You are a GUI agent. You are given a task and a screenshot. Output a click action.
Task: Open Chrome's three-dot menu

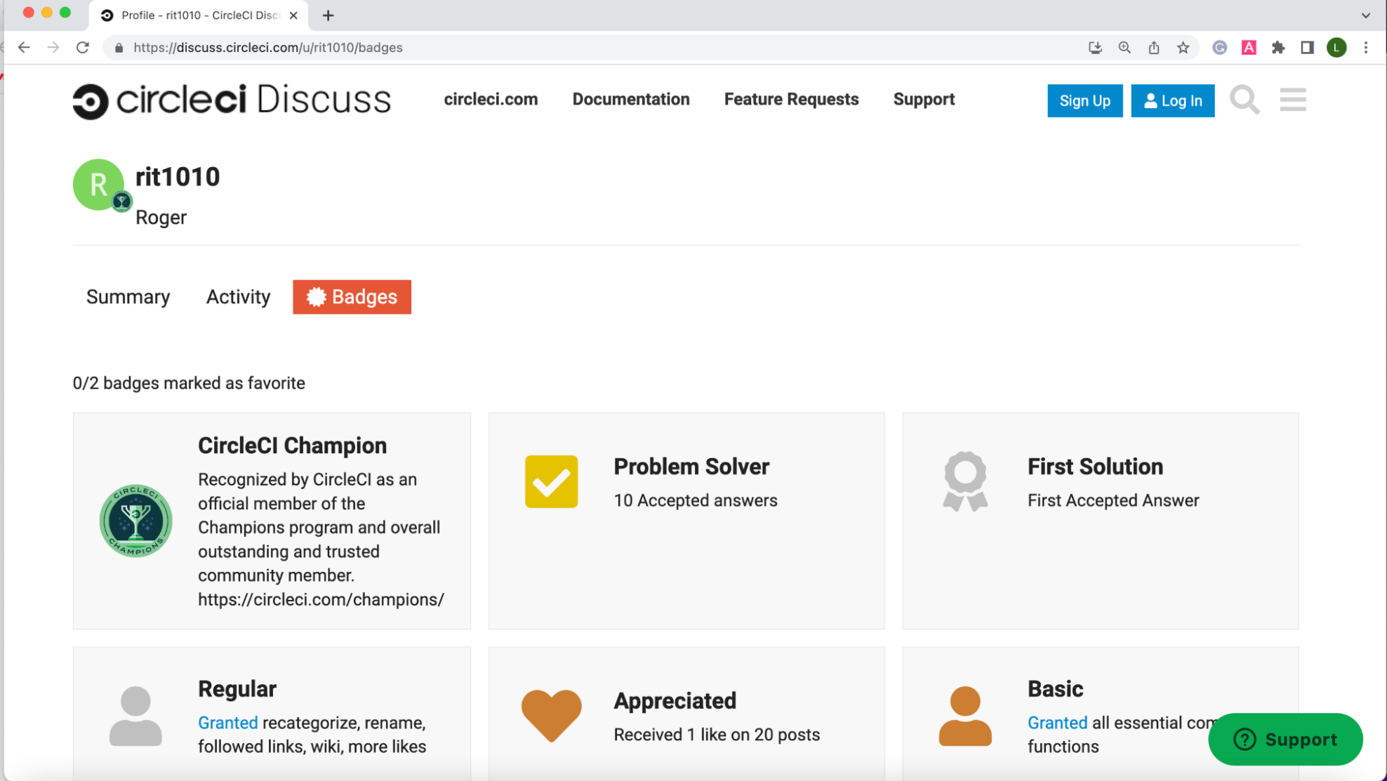pos(1366,47)
